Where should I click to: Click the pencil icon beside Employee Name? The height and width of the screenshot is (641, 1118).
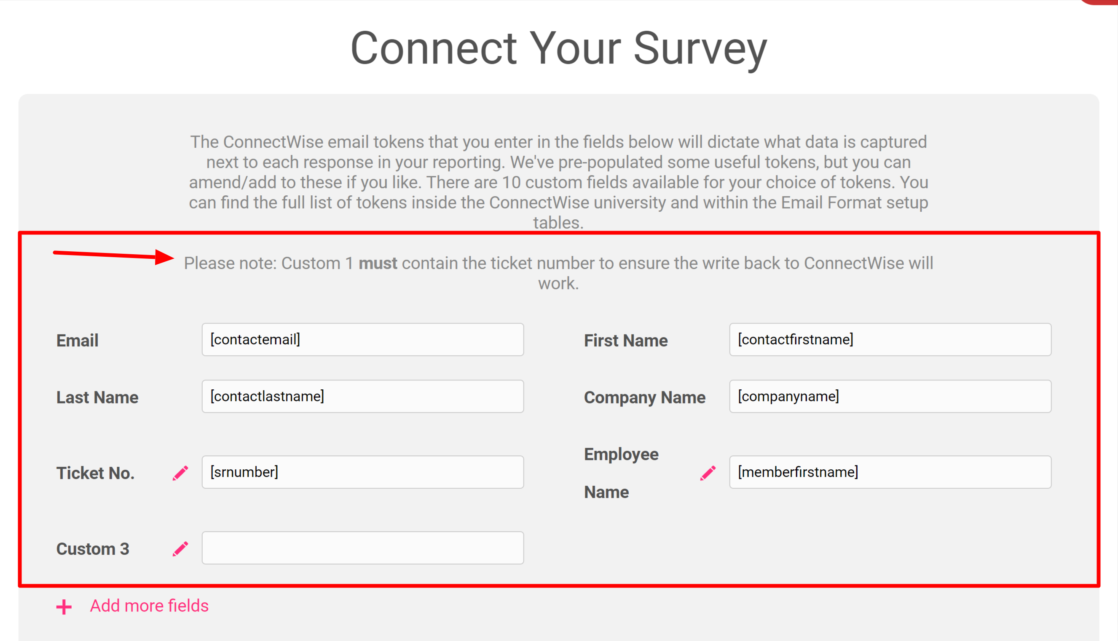(708, 473)
